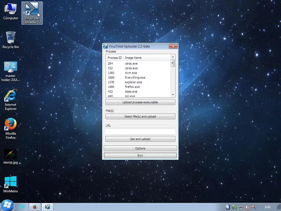The image size is (281, 211).
Task: Select the csrss.exe row with PID 332
Action: (138, 68)
